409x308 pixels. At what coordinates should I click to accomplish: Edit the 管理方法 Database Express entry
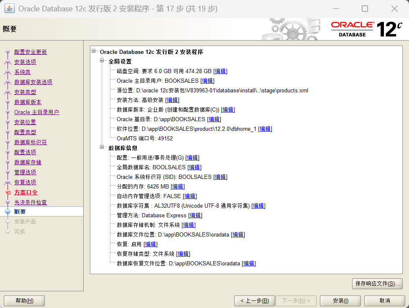pos(195,216)
